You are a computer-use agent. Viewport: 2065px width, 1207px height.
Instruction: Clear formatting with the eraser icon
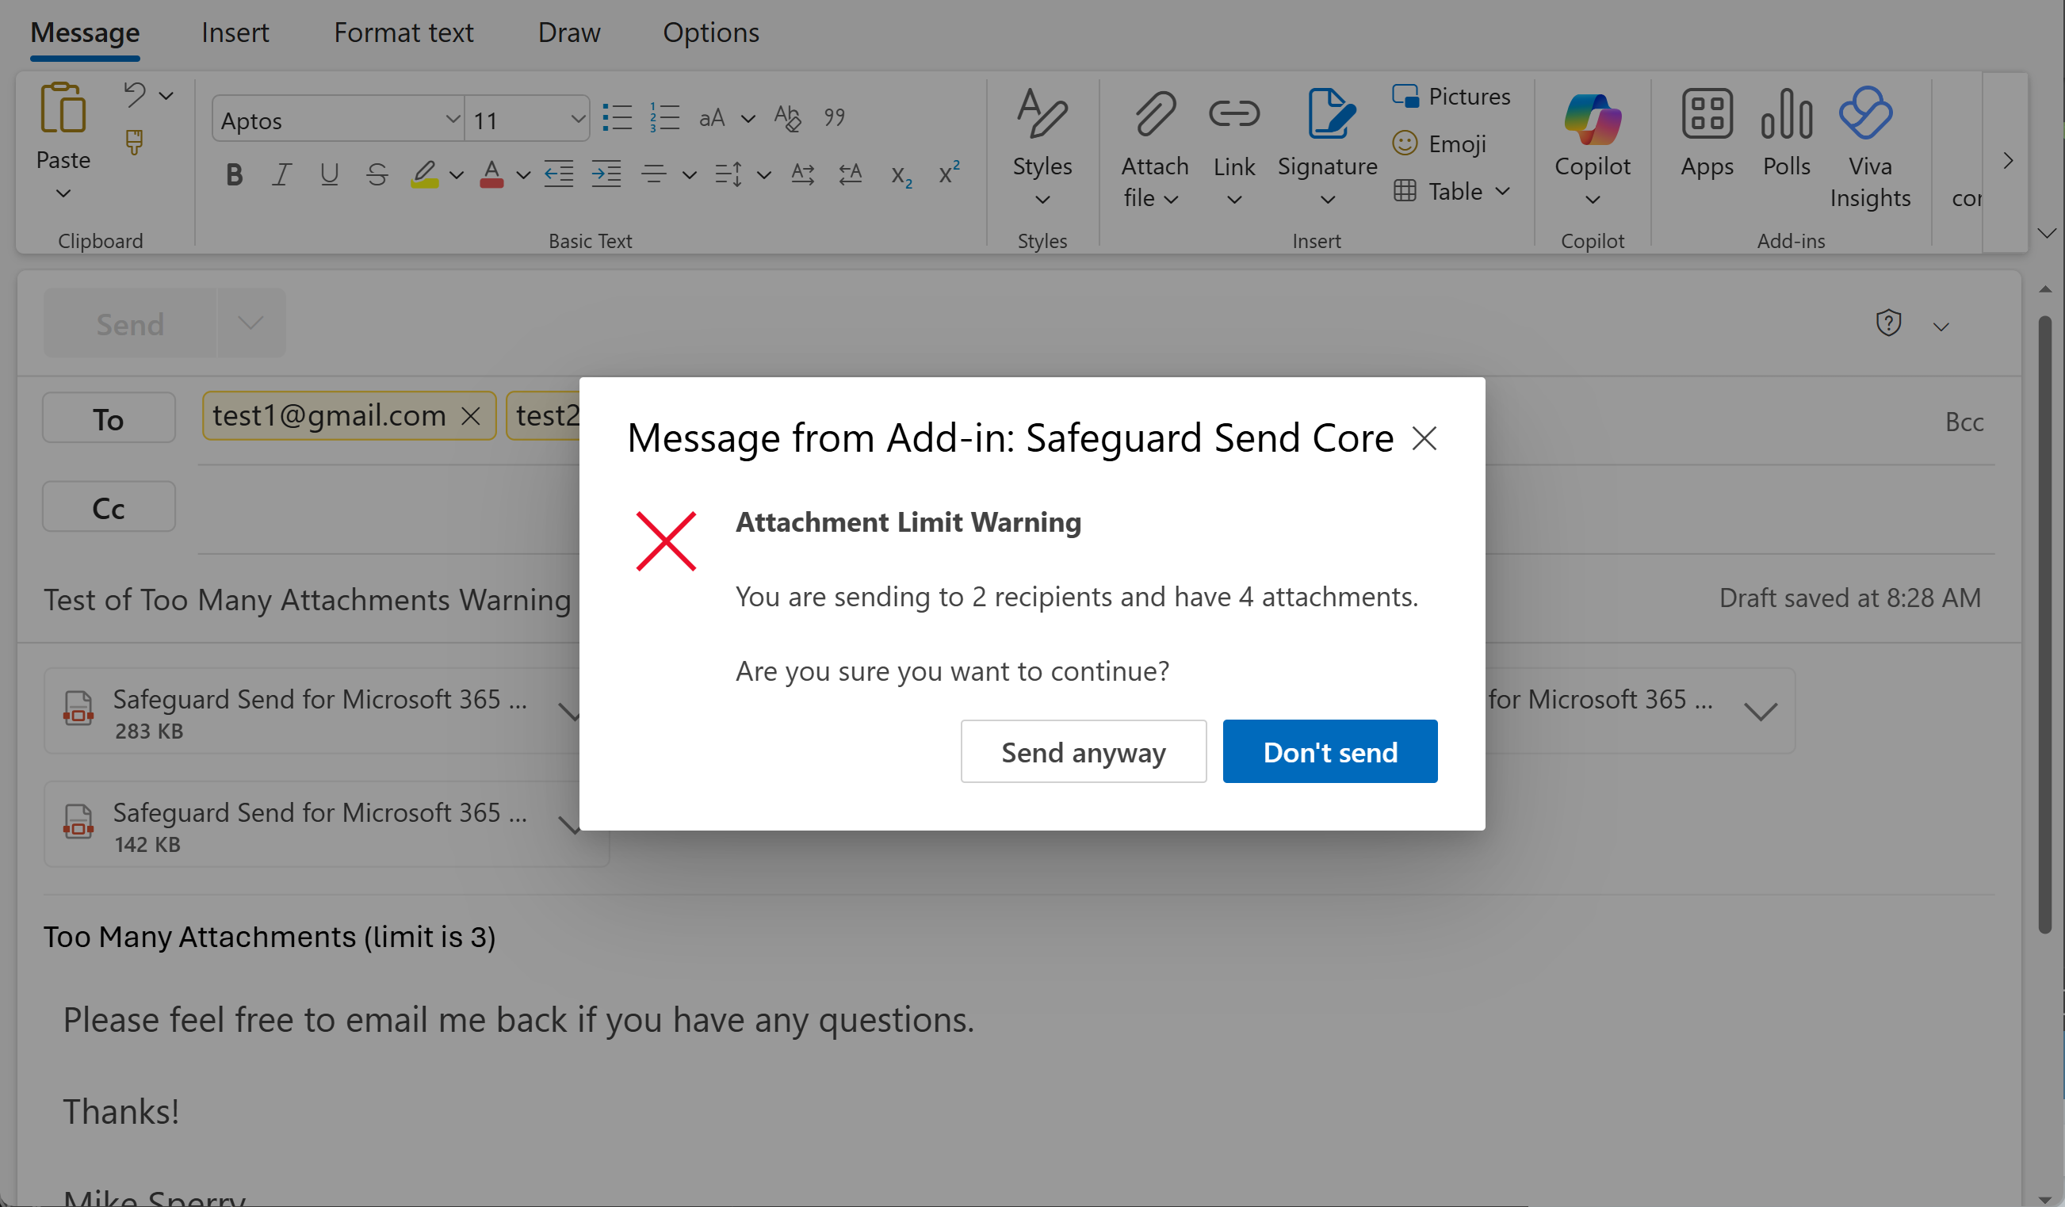pyautogui.click(x=787, y=117)
